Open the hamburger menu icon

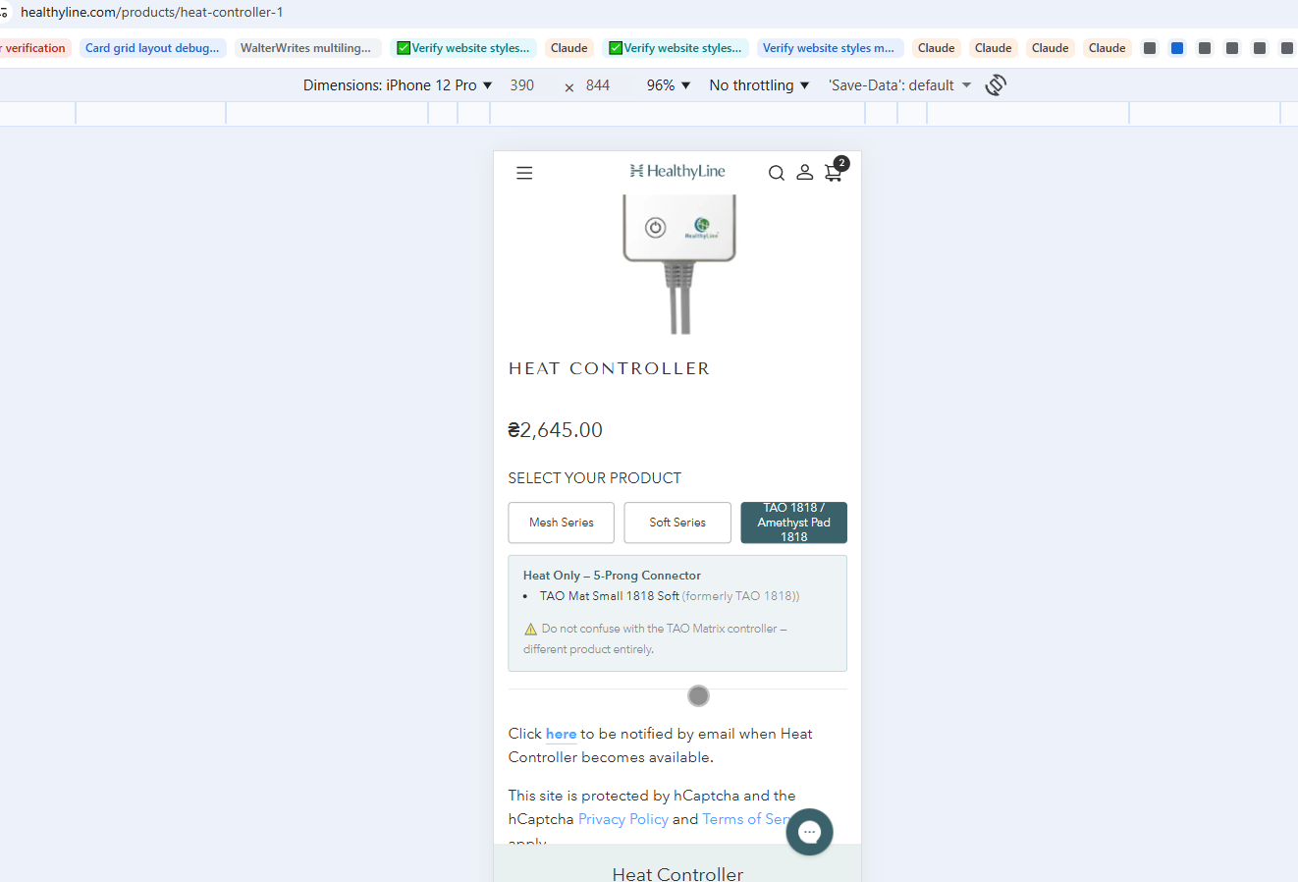(524, 173)
